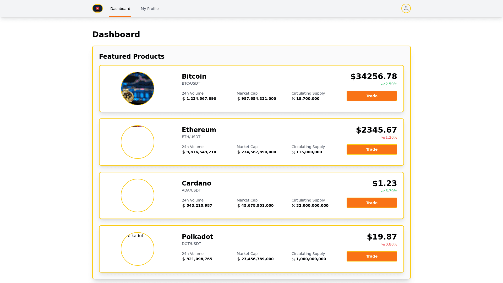The width and height of the screenshot is (503, 283).
Task: Hit the Trade button for Cardano
Action: pyautogui.click(x=371, y=203)
